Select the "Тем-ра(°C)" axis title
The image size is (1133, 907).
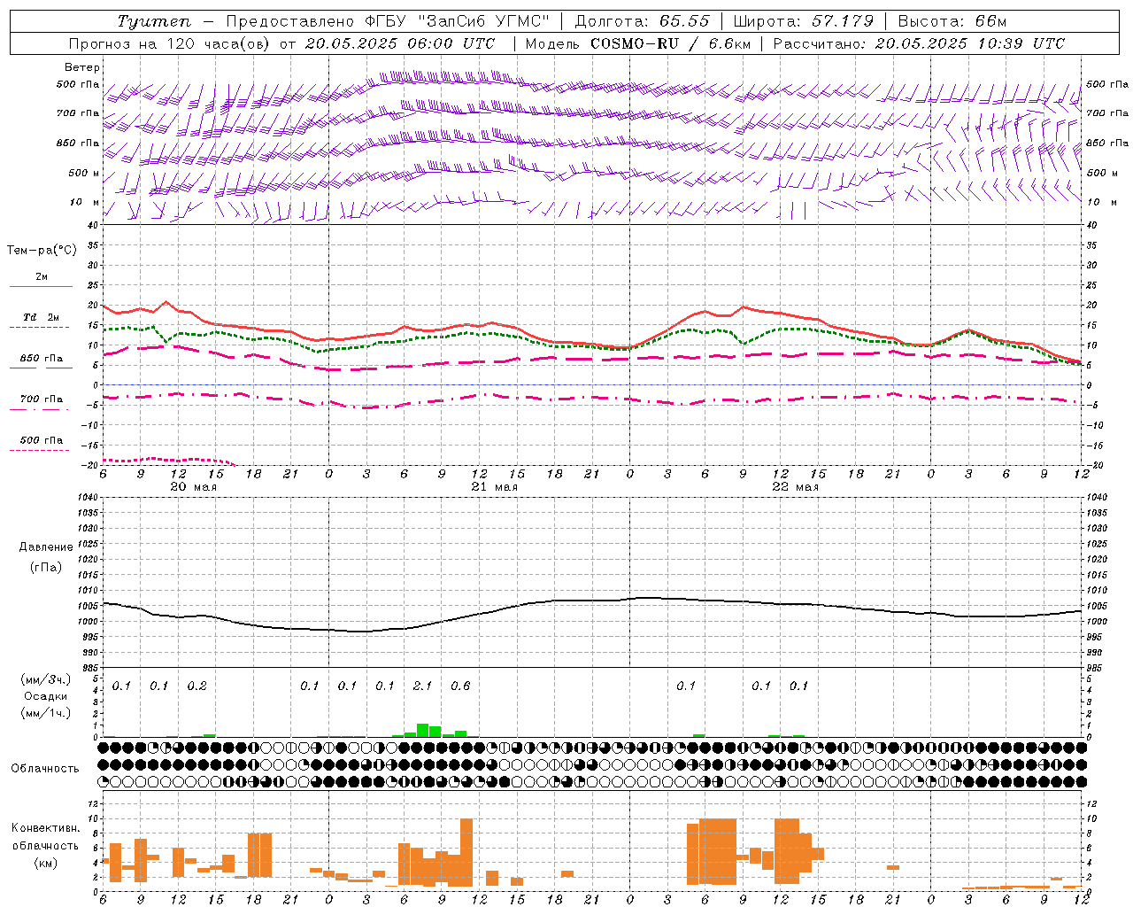(42, 251)
